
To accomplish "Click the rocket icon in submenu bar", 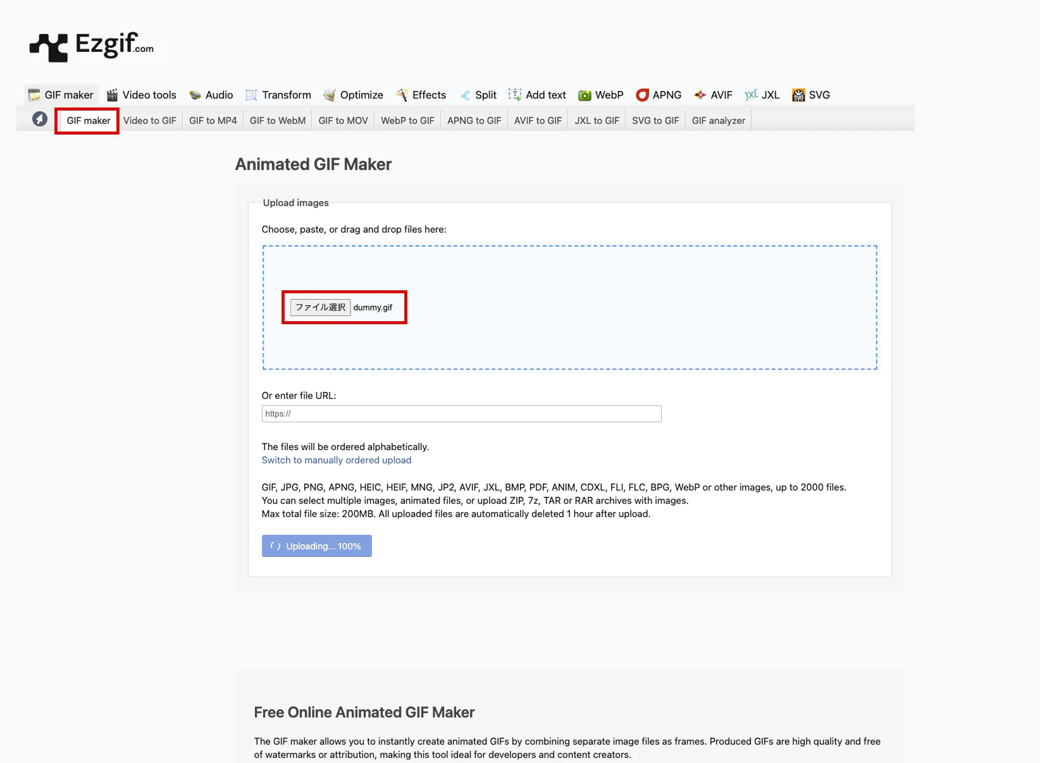I will click(x=40, y=119).
